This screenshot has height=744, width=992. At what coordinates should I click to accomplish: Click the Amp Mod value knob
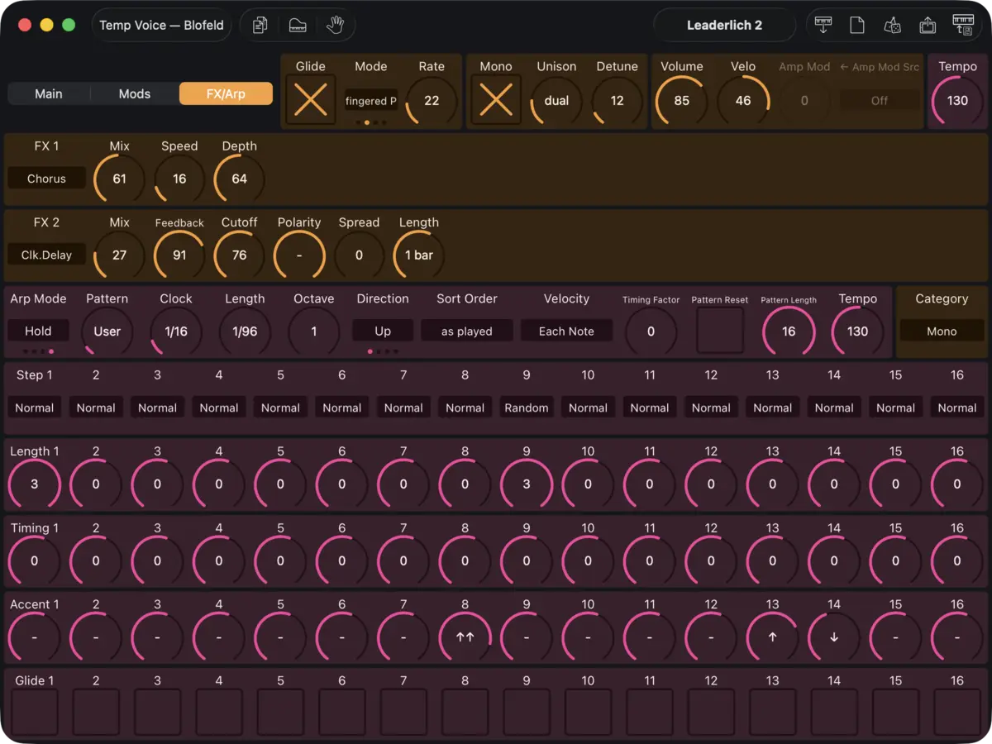[804, 101]
